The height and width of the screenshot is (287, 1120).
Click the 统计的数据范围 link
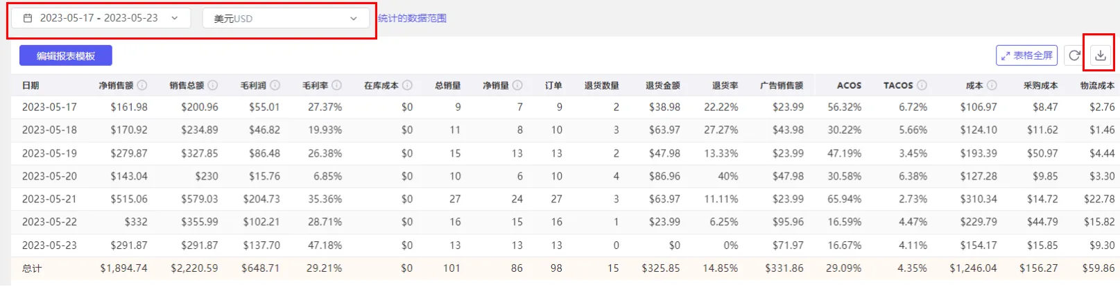(x=412, y=18)
